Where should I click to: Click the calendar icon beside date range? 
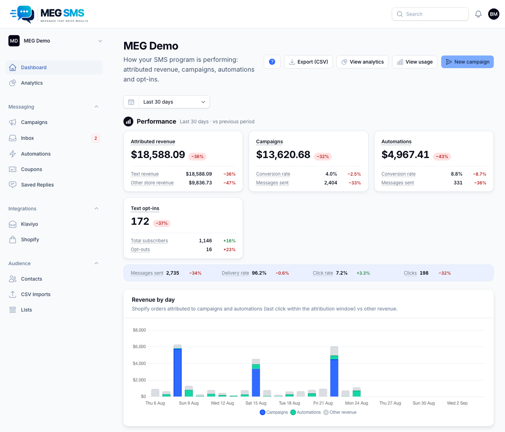[131, 102]
